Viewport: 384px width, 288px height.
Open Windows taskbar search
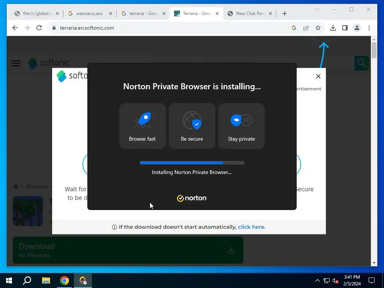(x=27, y=280)
